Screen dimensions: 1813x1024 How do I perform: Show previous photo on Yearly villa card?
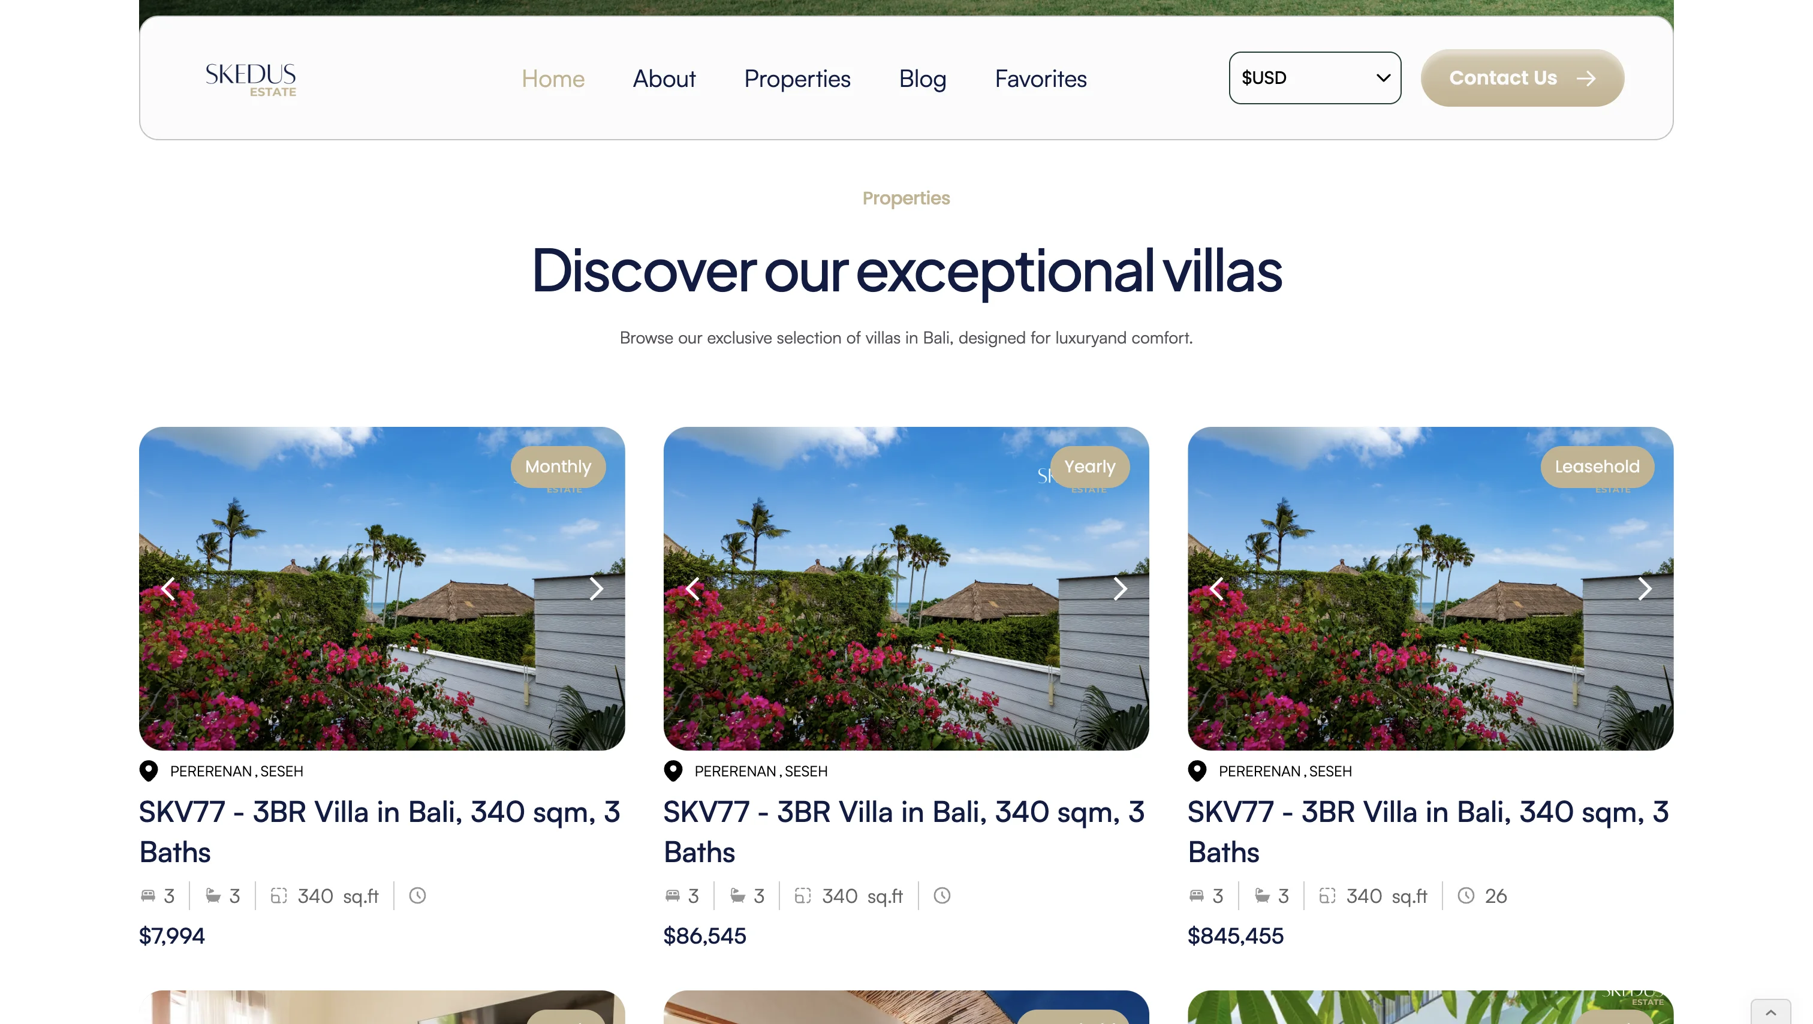[x=692, y=588]
